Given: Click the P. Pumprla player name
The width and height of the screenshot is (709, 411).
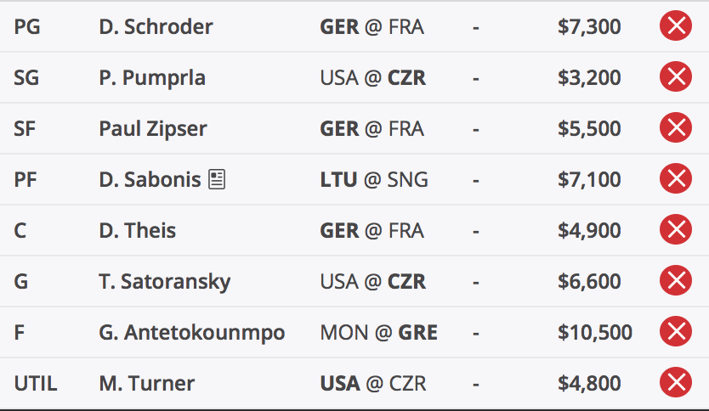Looking at the screenshot, I should tap(152, 78).
